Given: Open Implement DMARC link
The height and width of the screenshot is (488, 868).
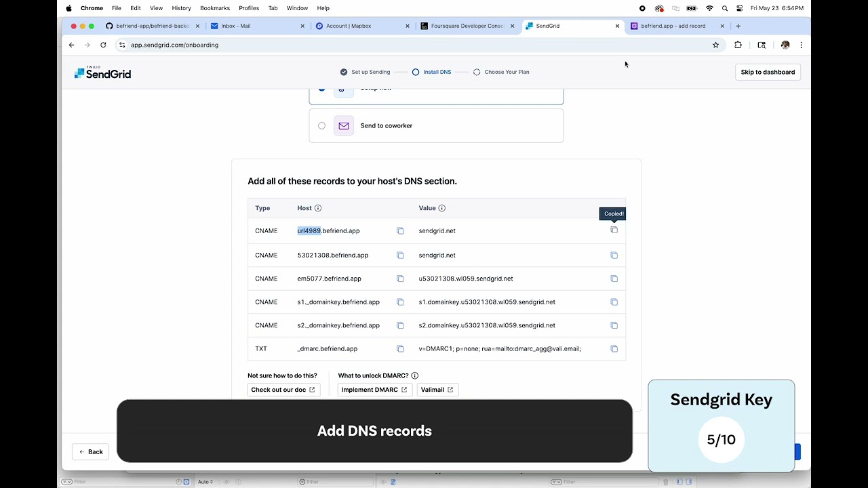Looking at the screenshot, I should click(374, 390).
